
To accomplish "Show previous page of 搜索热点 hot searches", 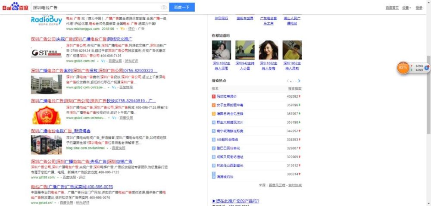I will click(x=287, y=81).
